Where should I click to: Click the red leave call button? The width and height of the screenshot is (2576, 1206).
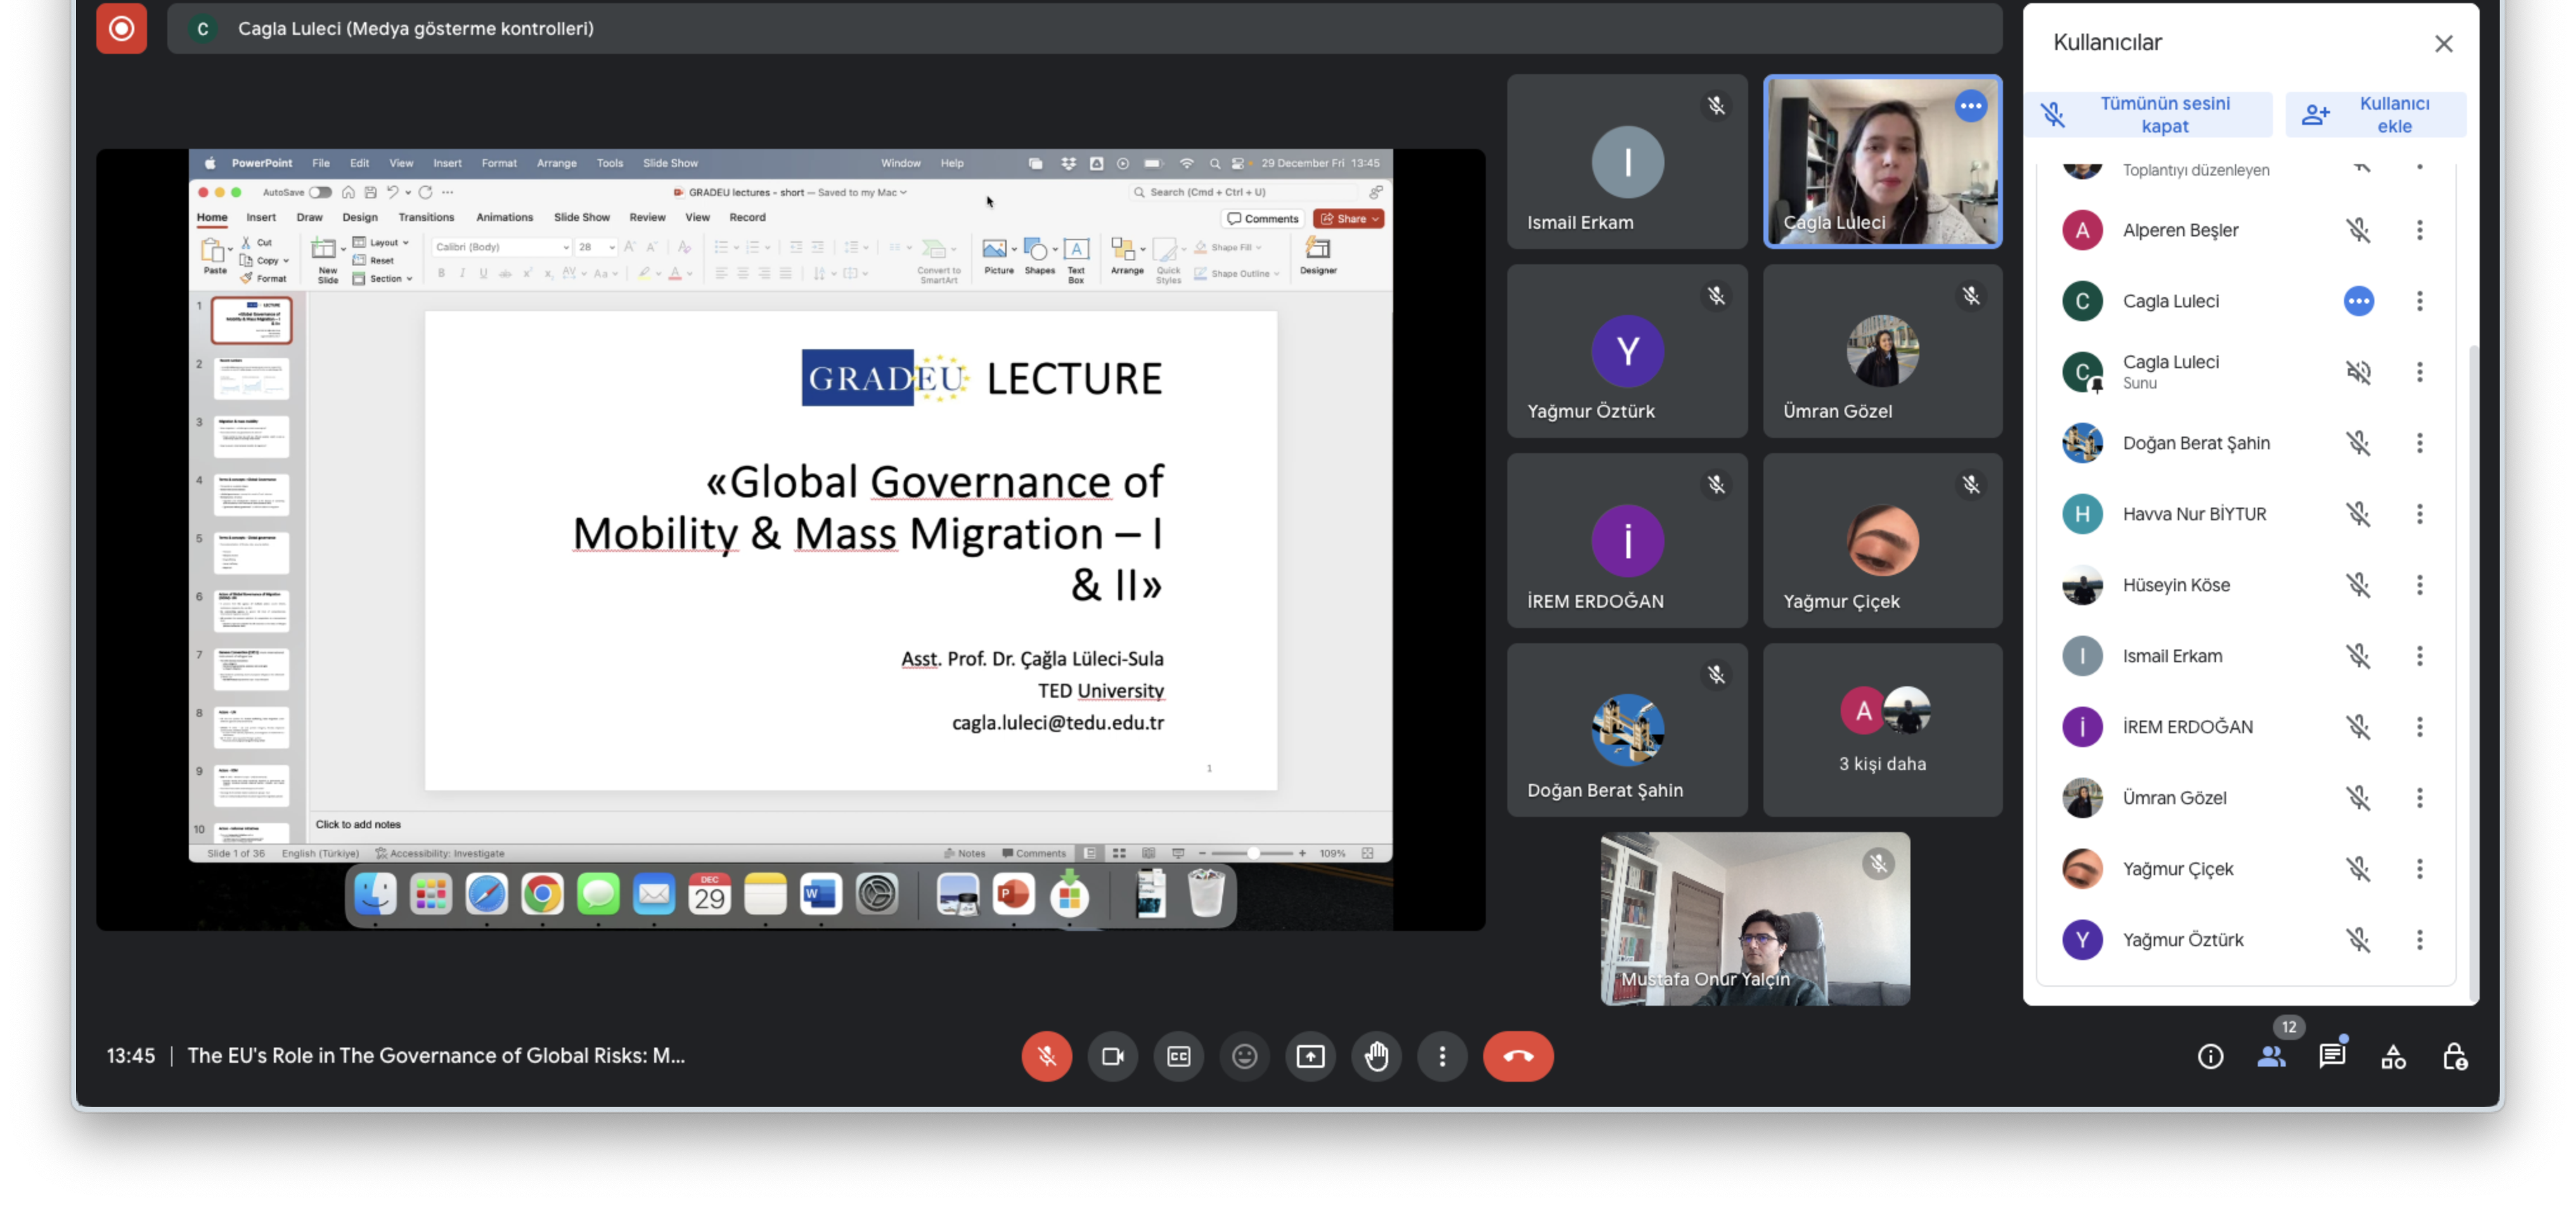(1517, 1056)
